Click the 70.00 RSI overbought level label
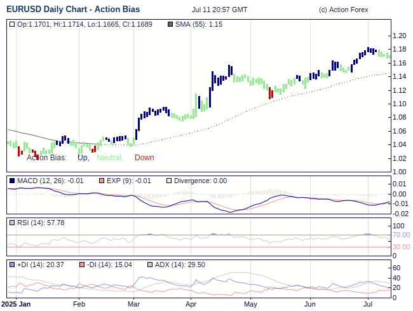Screen dimensions: 413x311 pyautogui.click(x=401, y=235)
